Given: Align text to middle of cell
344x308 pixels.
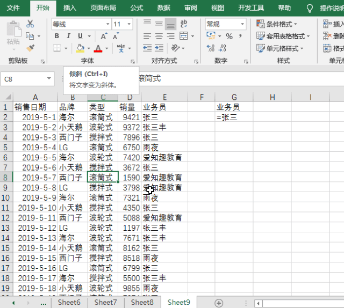Looking at the screenshot, I should [159, 24].
